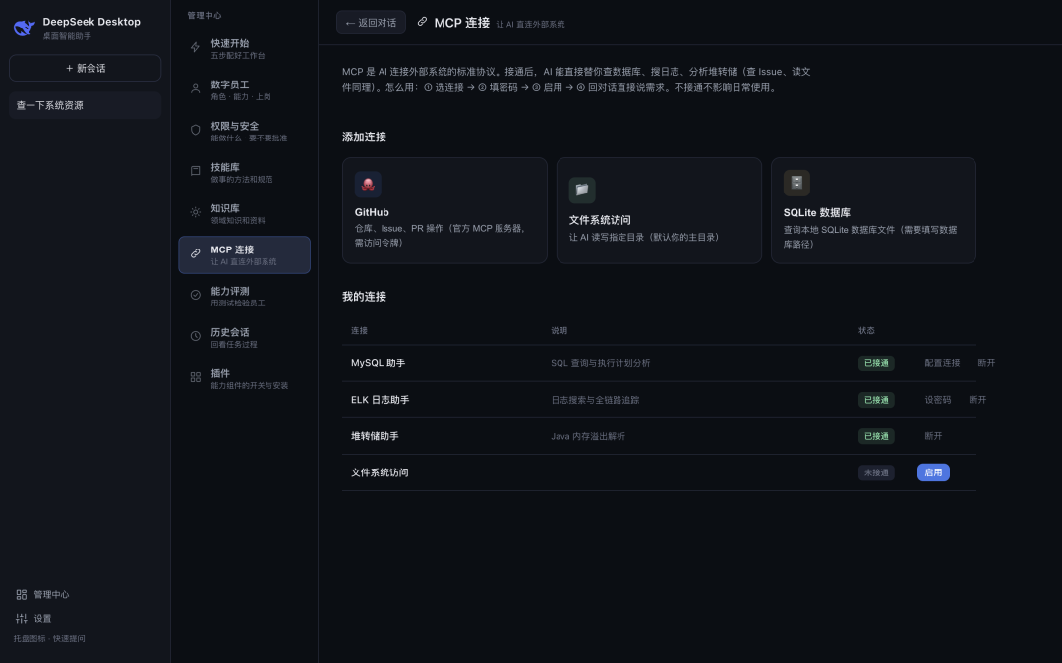Click the 我的连接 section heading
1062x663 pixels.
pos(365,297)
